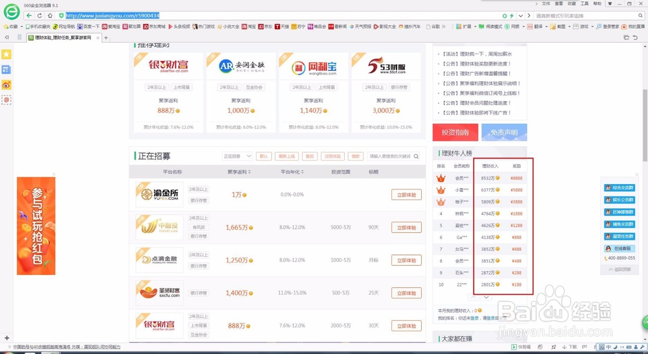Open 收藏 star bookmark button
Viewport: 648px width, 354px height.
click(11, 27)
